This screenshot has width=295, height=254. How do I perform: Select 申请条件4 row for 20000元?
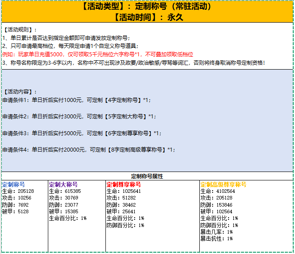click(x=89, y=150)
